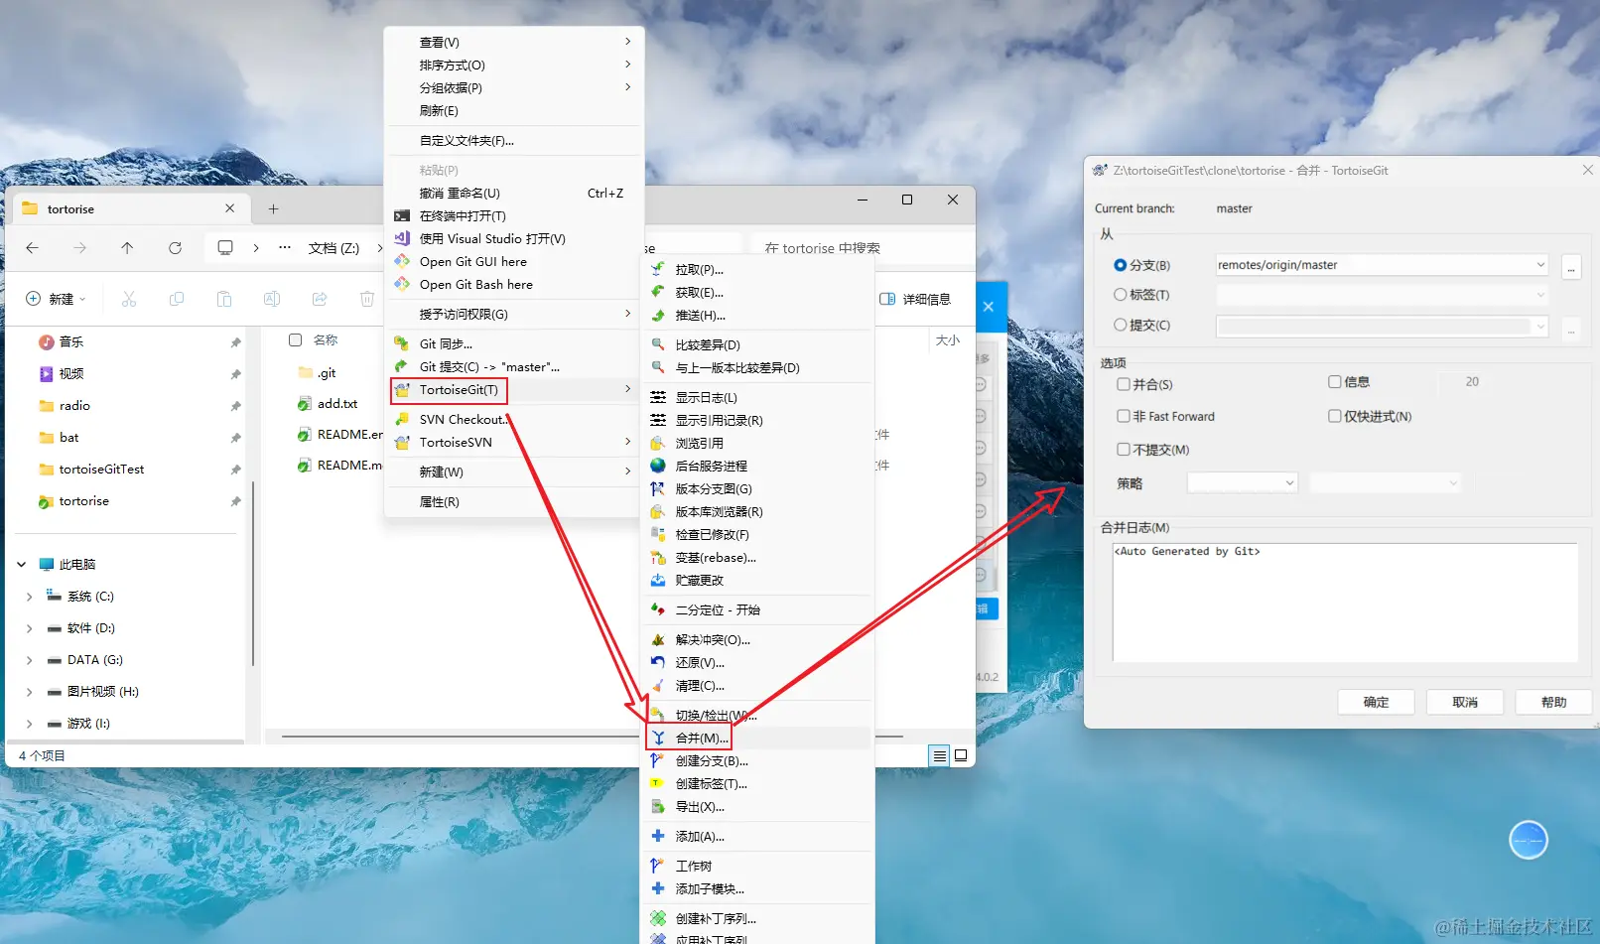Click 切换/检出 menu entry
Image resolution: width=1600 pixels, height=944 pixels.
[x=758, y=715]
